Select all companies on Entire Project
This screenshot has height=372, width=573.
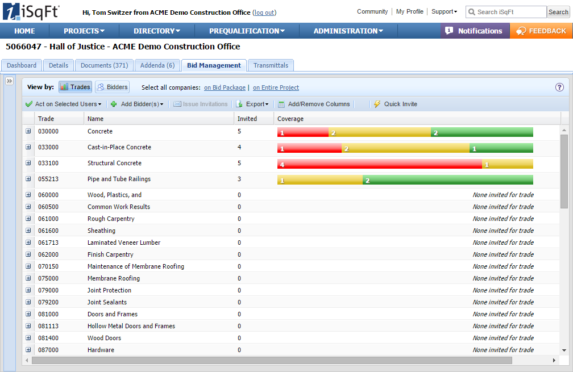point(276,87)
